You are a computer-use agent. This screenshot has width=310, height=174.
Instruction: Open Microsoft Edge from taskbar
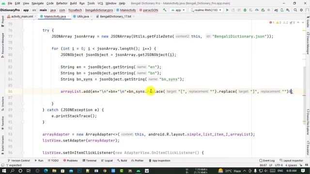pos(46,171)
